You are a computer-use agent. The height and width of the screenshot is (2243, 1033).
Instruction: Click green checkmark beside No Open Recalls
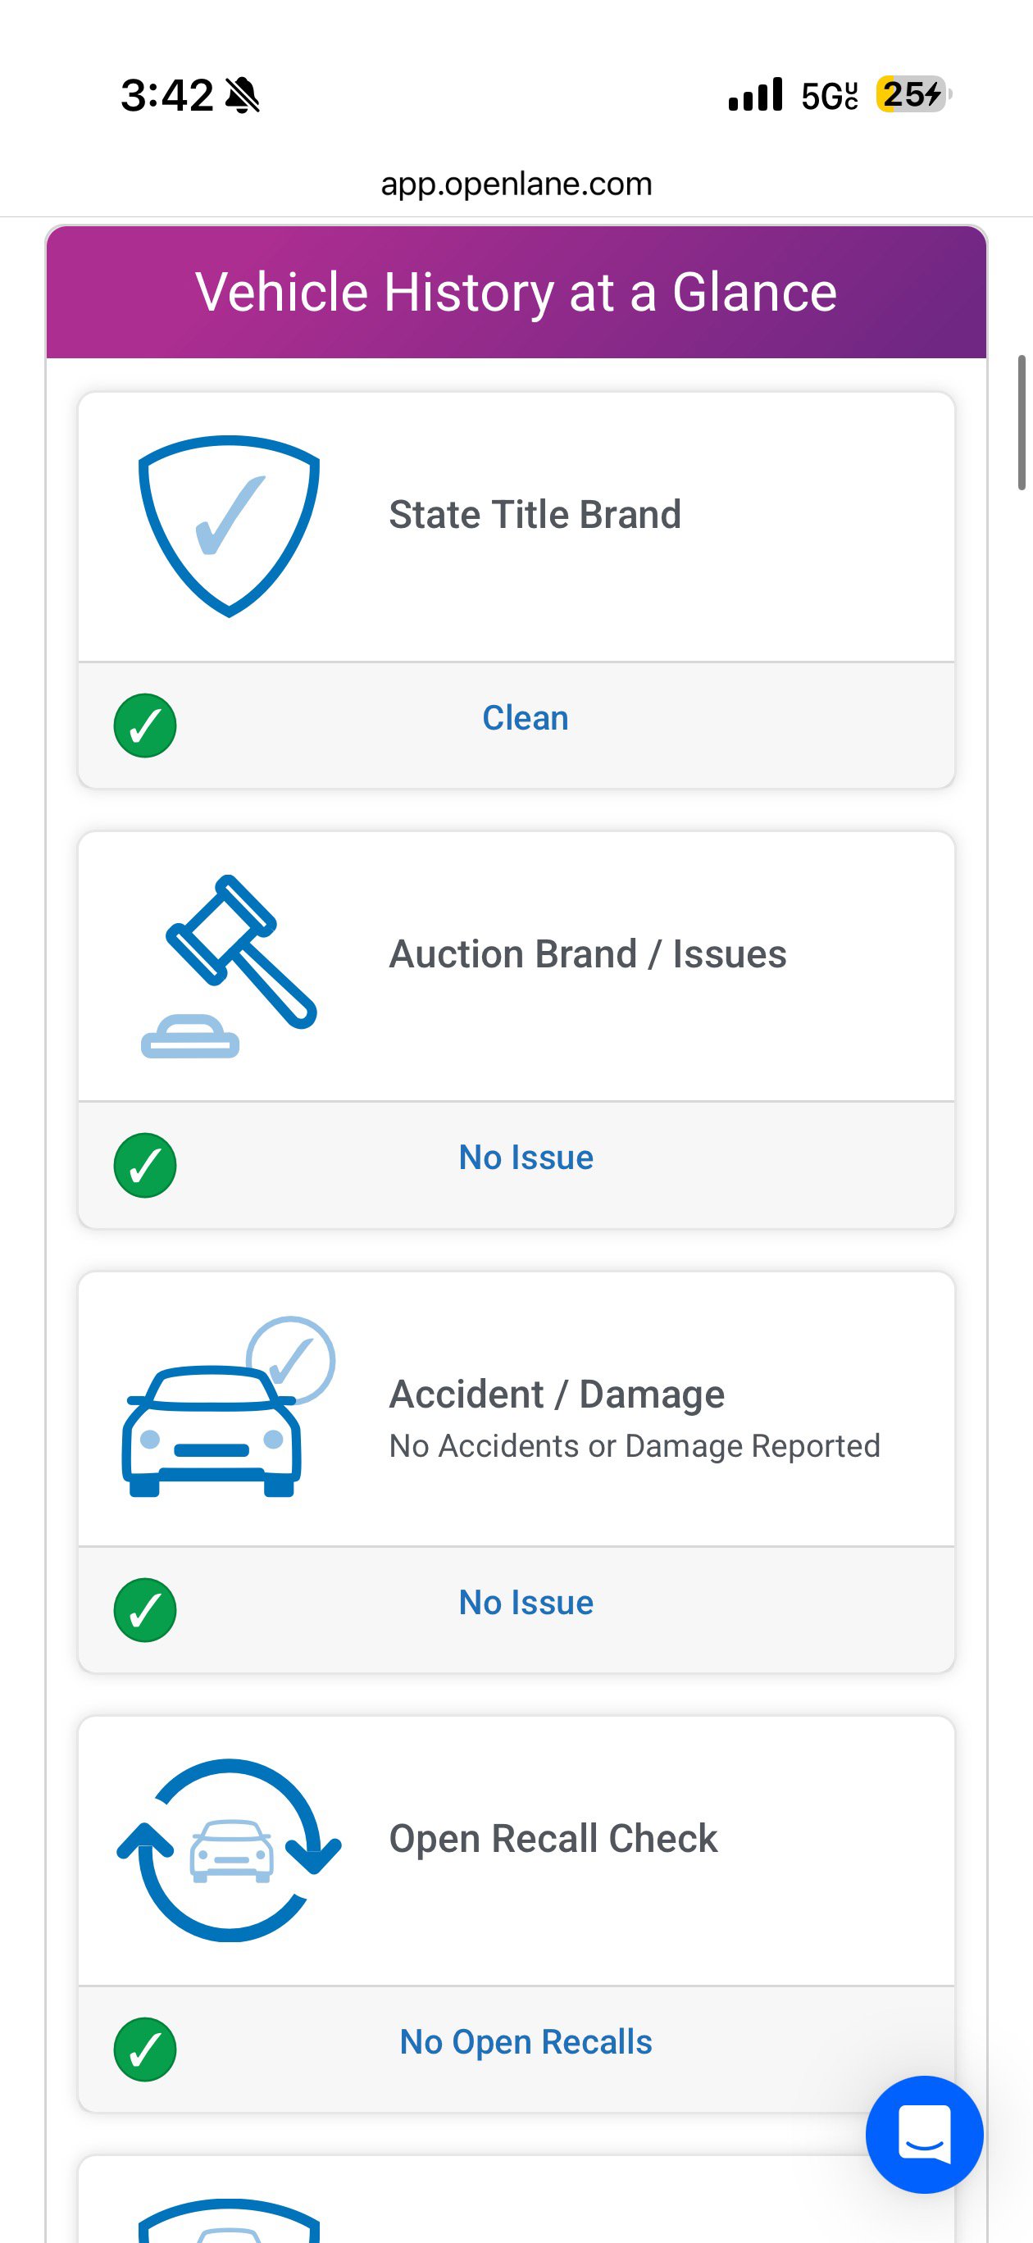click(145, 2050)
